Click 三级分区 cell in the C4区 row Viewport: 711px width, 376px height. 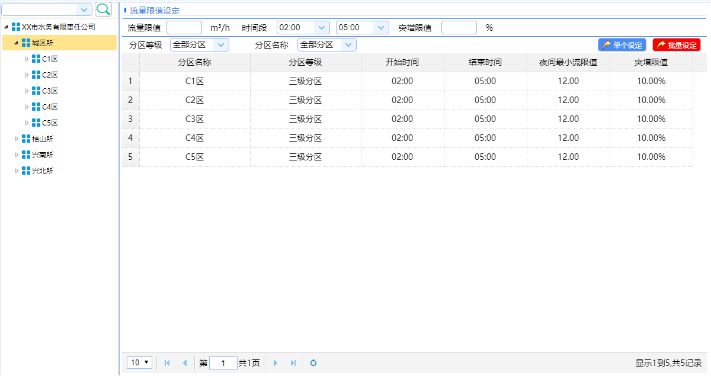pyautogui.click(x=306, y=138)
